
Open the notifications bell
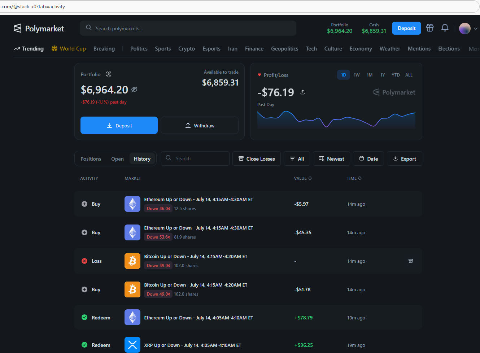445,28
